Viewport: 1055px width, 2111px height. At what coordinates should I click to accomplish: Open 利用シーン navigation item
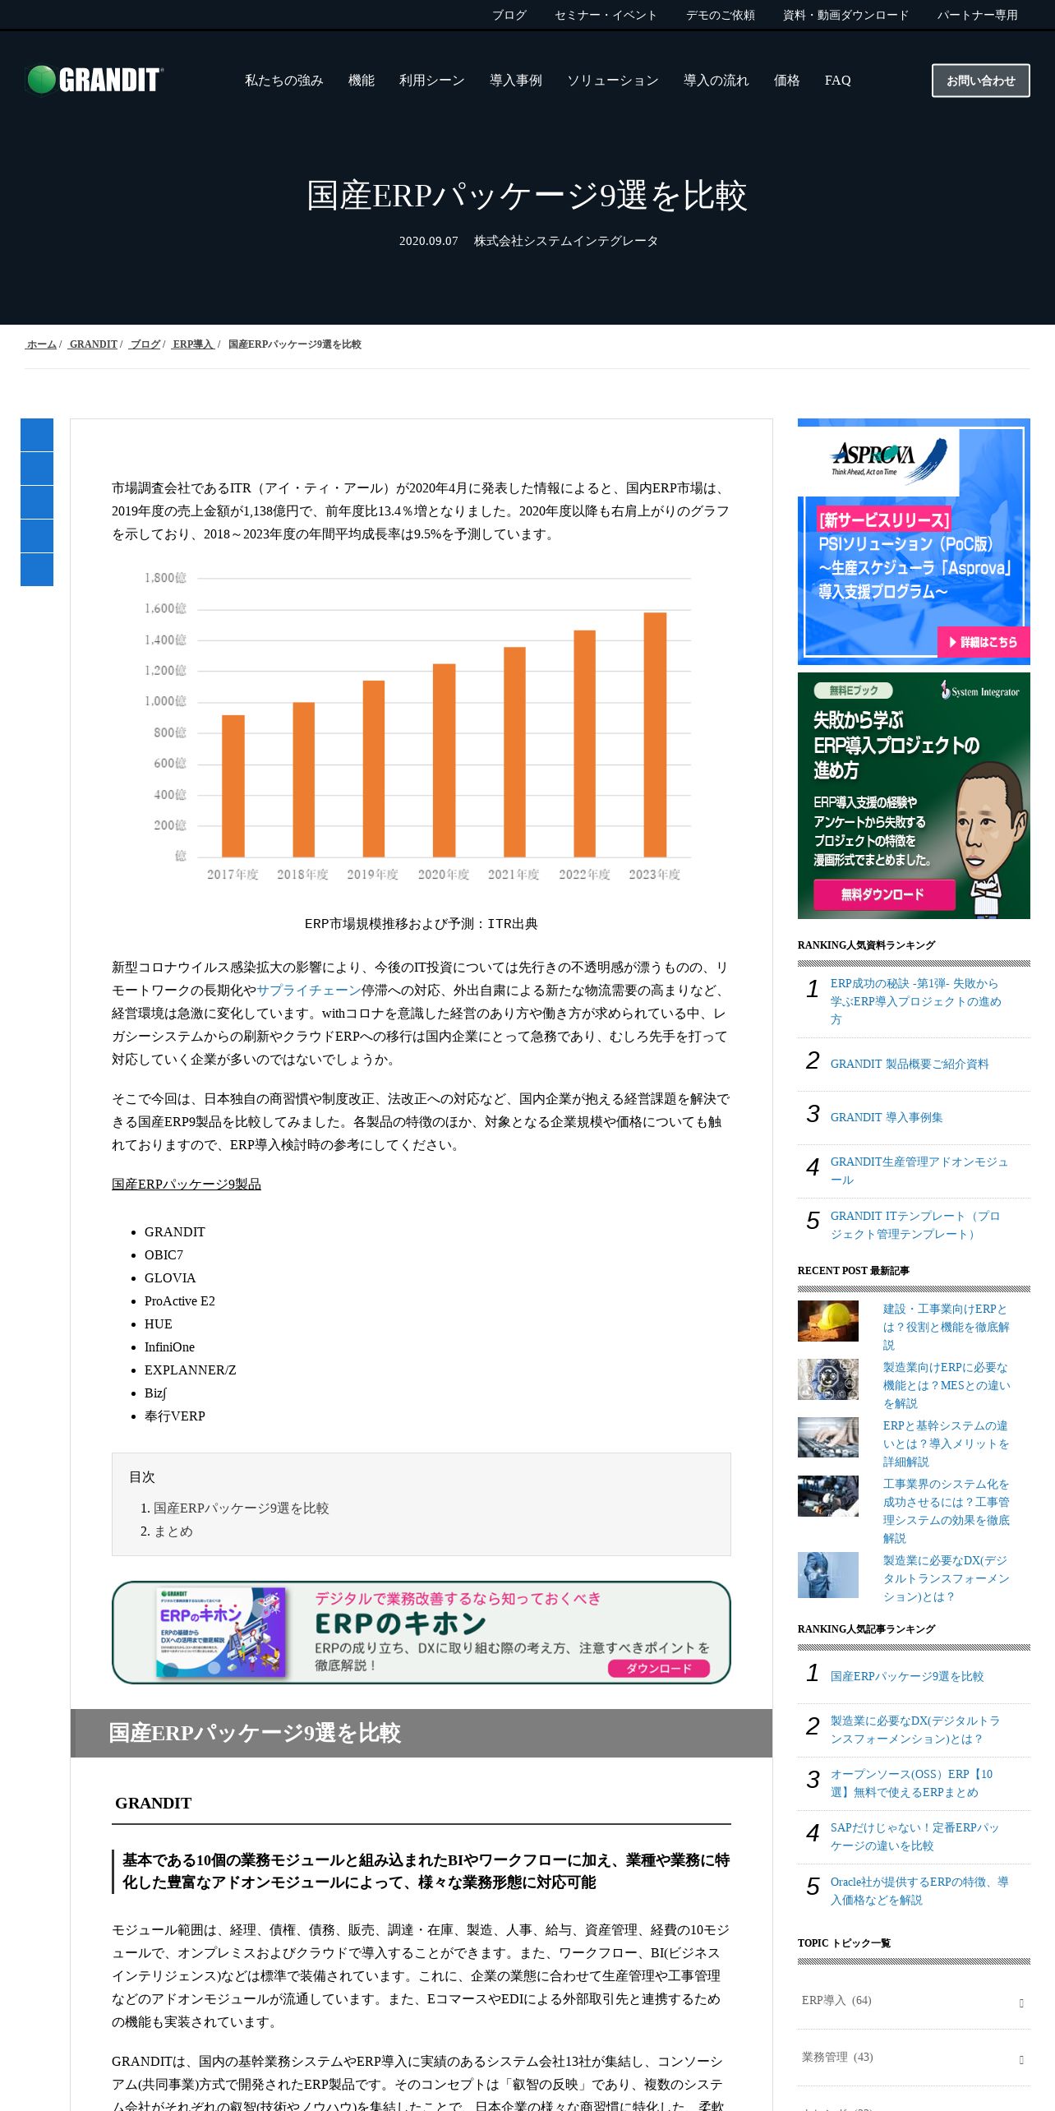click(431, 81)
